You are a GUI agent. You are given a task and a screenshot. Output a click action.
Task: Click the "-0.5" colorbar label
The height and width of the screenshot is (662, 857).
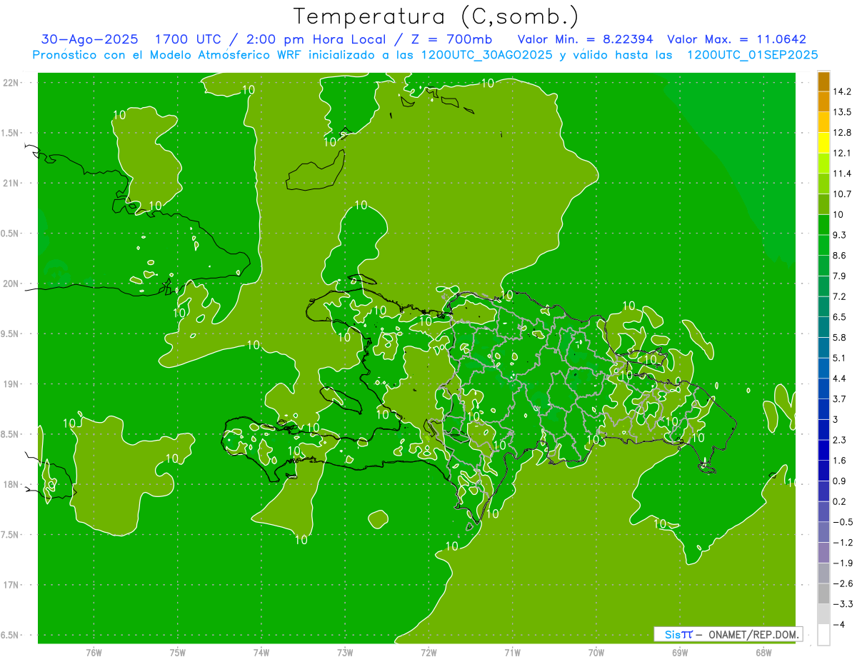pos(842,522)
